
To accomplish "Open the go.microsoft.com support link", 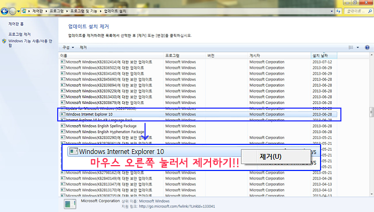I will coord(177,206).
